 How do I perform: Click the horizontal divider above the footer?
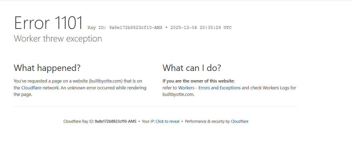[x=156, y=106]
